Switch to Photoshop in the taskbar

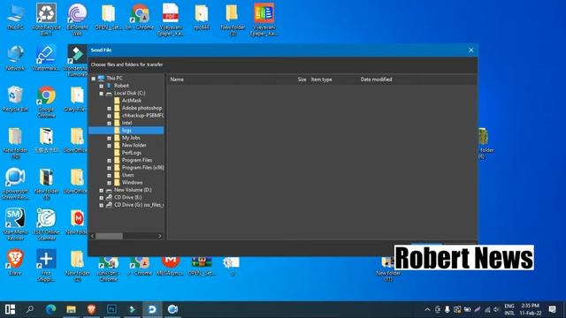111,309
